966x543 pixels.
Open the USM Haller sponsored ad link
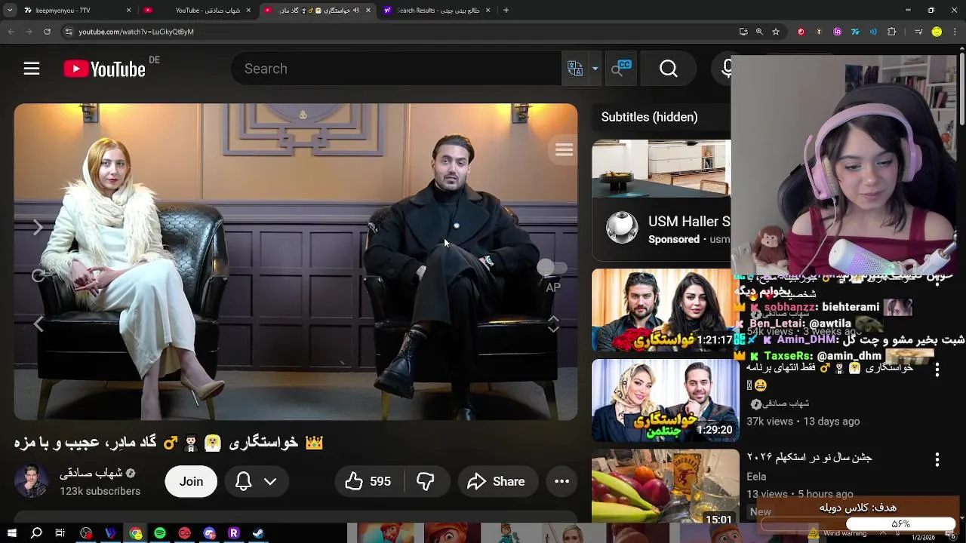[689, 222]
